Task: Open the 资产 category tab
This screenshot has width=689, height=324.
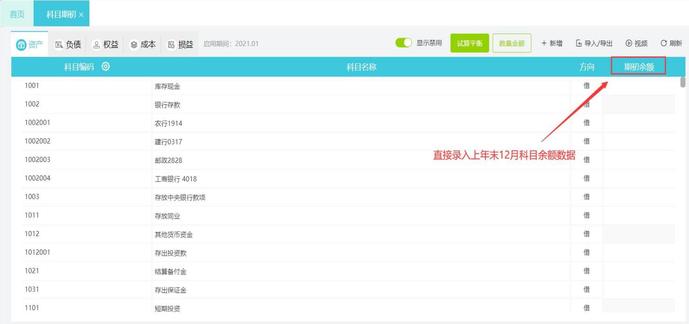Action: click(x=30, y=44)
